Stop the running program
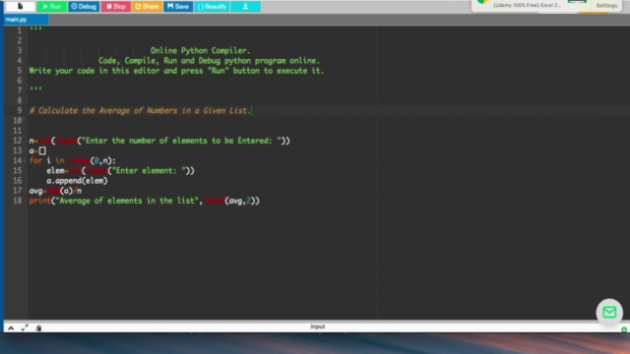This screenshot has height=354, width=630. click(116, 7)
